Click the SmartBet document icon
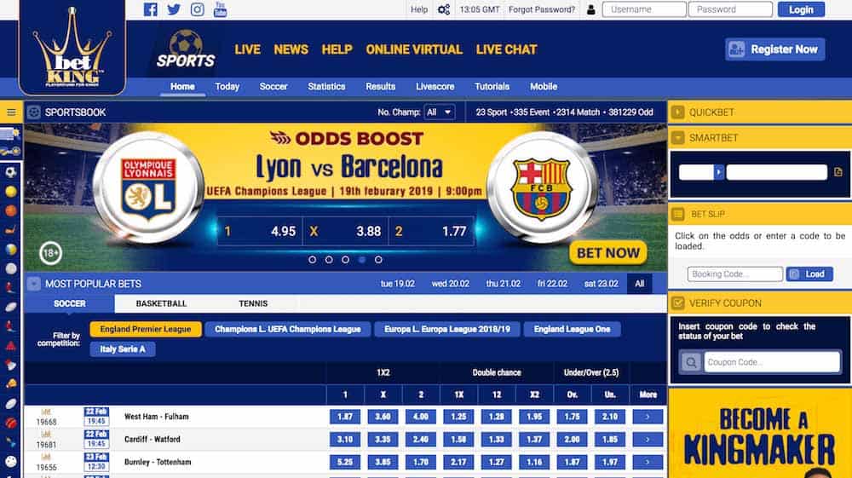Viewport: 852px width, 478px height. 838,172
